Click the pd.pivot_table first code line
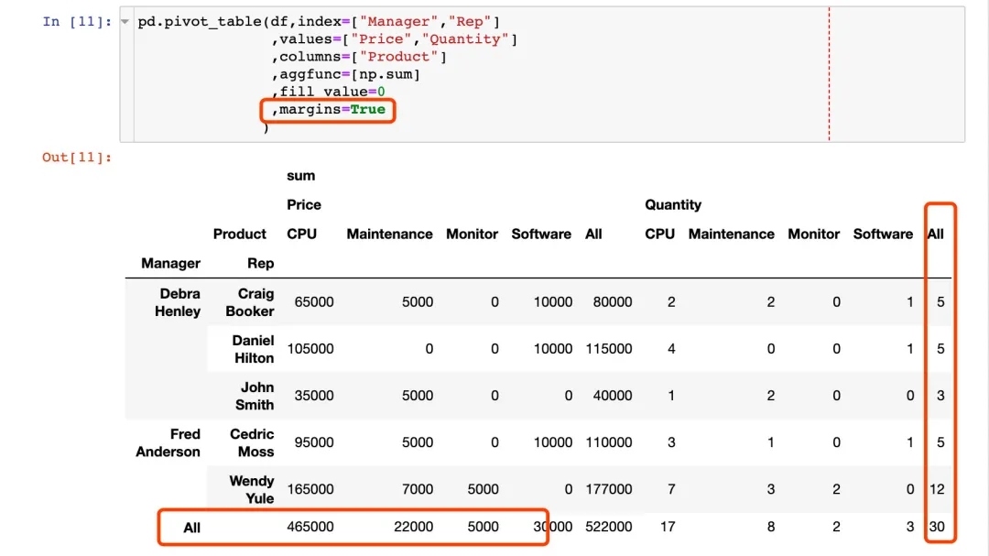This screenshot has height=556, width=989. point(319,21)
